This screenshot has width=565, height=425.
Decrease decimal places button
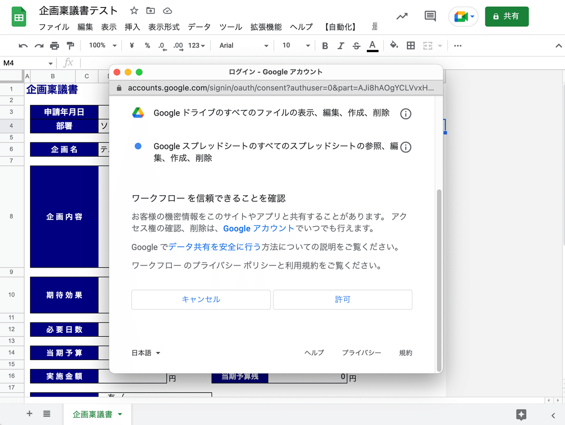(162, 46)
